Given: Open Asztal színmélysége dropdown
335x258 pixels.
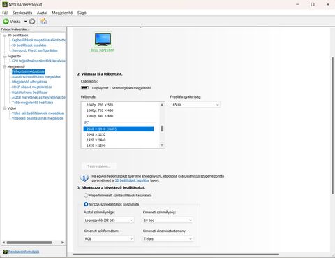Looking at the screenshot, I should point(109,220).
